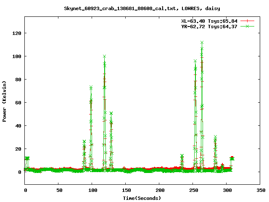Click the x-axis tick label 300
The image size is (269, 202).
point(227,190)
